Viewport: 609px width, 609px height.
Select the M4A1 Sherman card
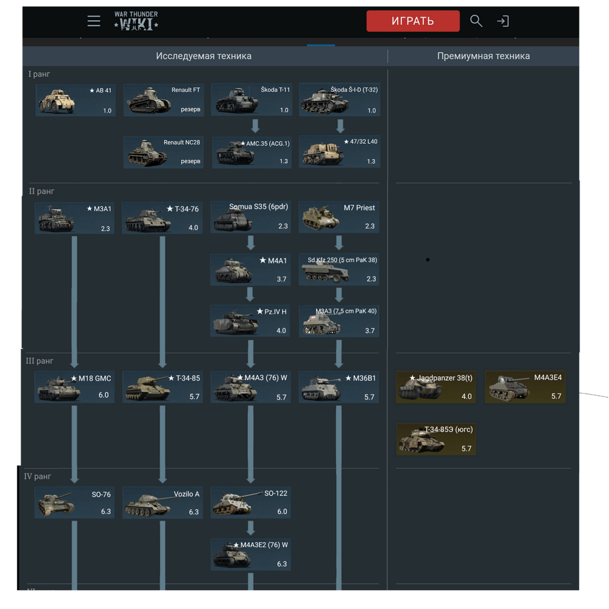click(x=250, y=270)
